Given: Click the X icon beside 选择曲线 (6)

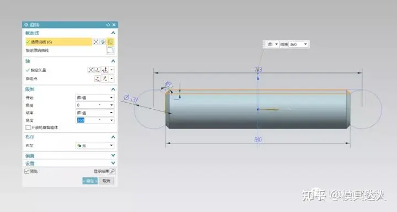Looking at the screenshot, I should 96,42.
